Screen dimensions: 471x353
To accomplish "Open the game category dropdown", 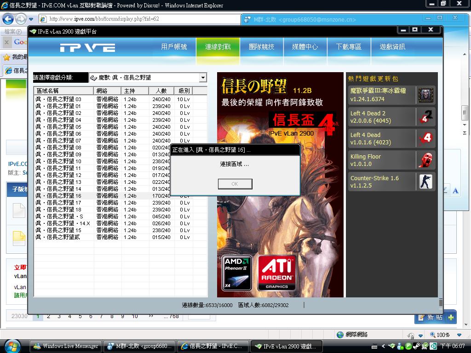I will click(x=203, y=78).
